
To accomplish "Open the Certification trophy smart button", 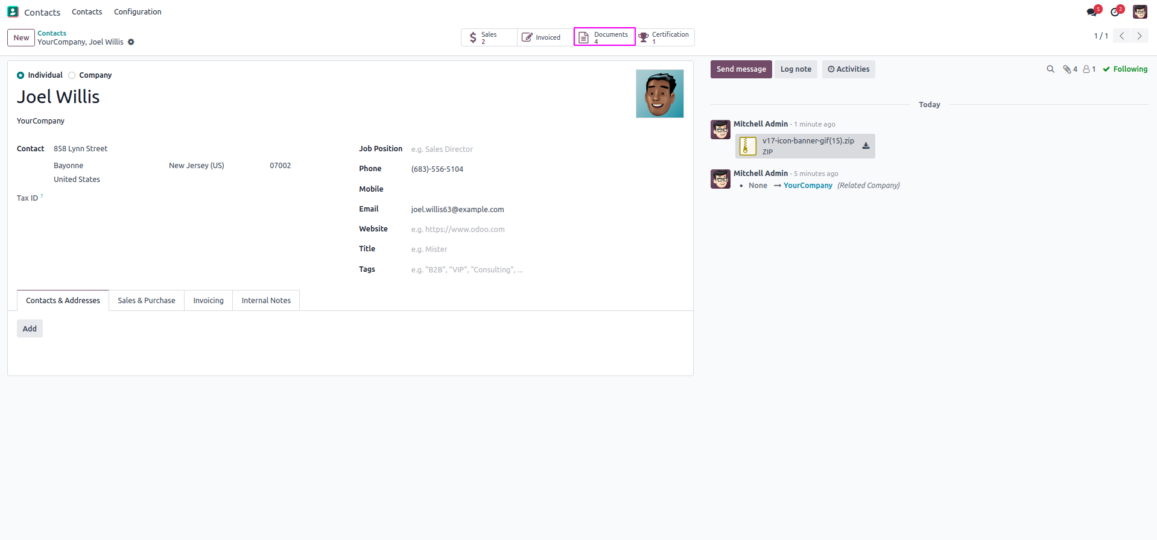I will click(664, 37).
